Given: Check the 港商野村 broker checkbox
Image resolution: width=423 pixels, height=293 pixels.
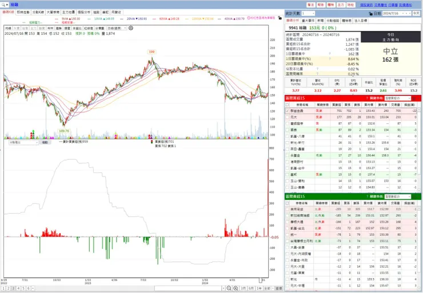Looking at the screenshot, I should click(x=288, y=162).
